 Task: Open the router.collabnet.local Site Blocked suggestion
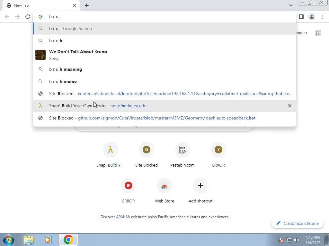point(164,94)
